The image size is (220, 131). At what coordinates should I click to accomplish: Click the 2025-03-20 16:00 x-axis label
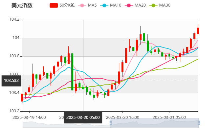pyautogui.click(x=123, y=117)
